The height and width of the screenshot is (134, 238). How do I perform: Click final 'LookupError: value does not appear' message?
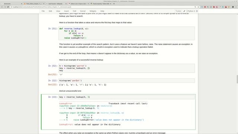click(x=90, y=124)
